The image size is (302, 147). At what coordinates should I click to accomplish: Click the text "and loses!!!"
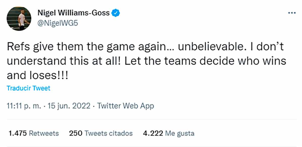pyautogui.click(x=37, y=75)
